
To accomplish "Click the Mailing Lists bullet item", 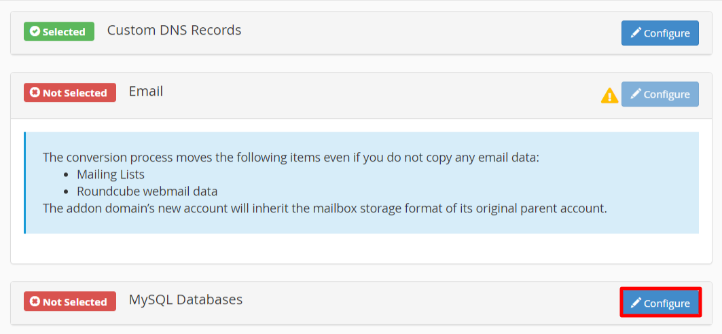I will point(111,175).
